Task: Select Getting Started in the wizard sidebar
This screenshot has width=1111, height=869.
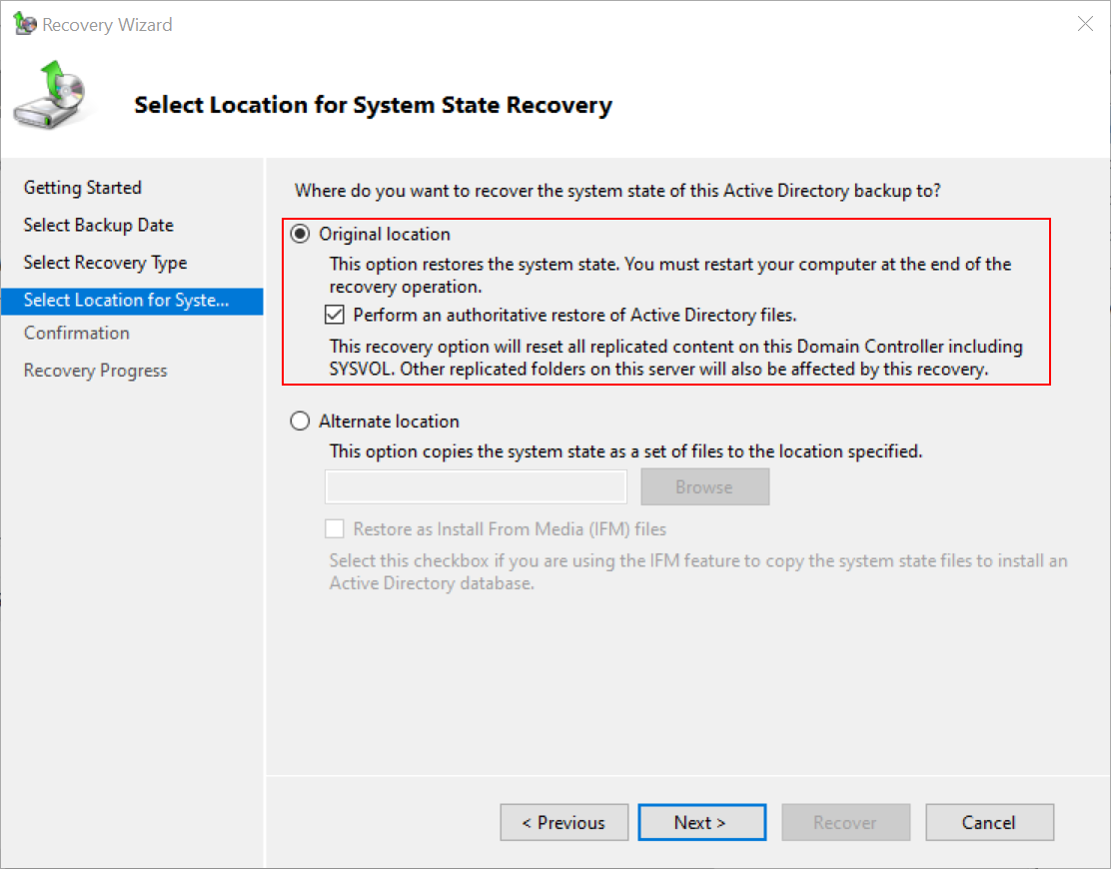Action: pos(82,187)
